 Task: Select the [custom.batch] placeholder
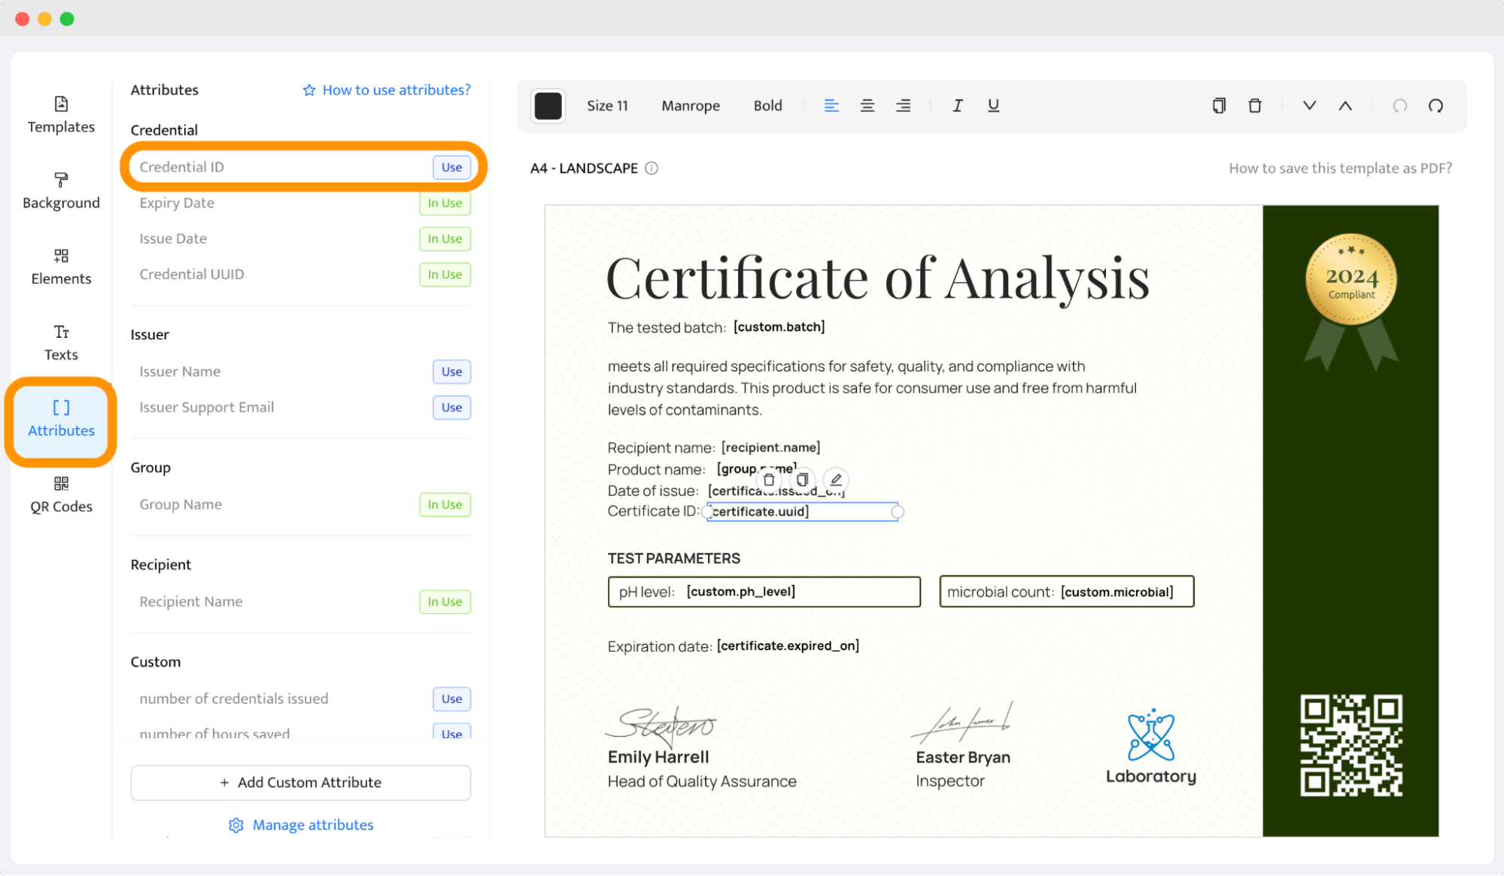tap(779, 327)
